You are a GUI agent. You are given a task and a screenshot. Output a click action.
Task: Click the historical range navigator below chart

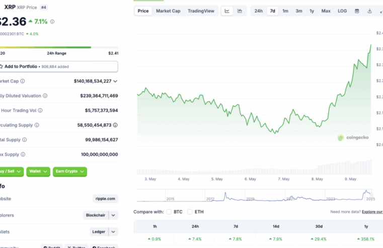pyautogui.click(x=254, y=195)
